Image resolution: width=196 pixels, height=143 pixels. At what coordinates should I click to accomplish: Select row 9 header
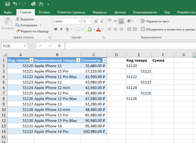coord(4,104)
